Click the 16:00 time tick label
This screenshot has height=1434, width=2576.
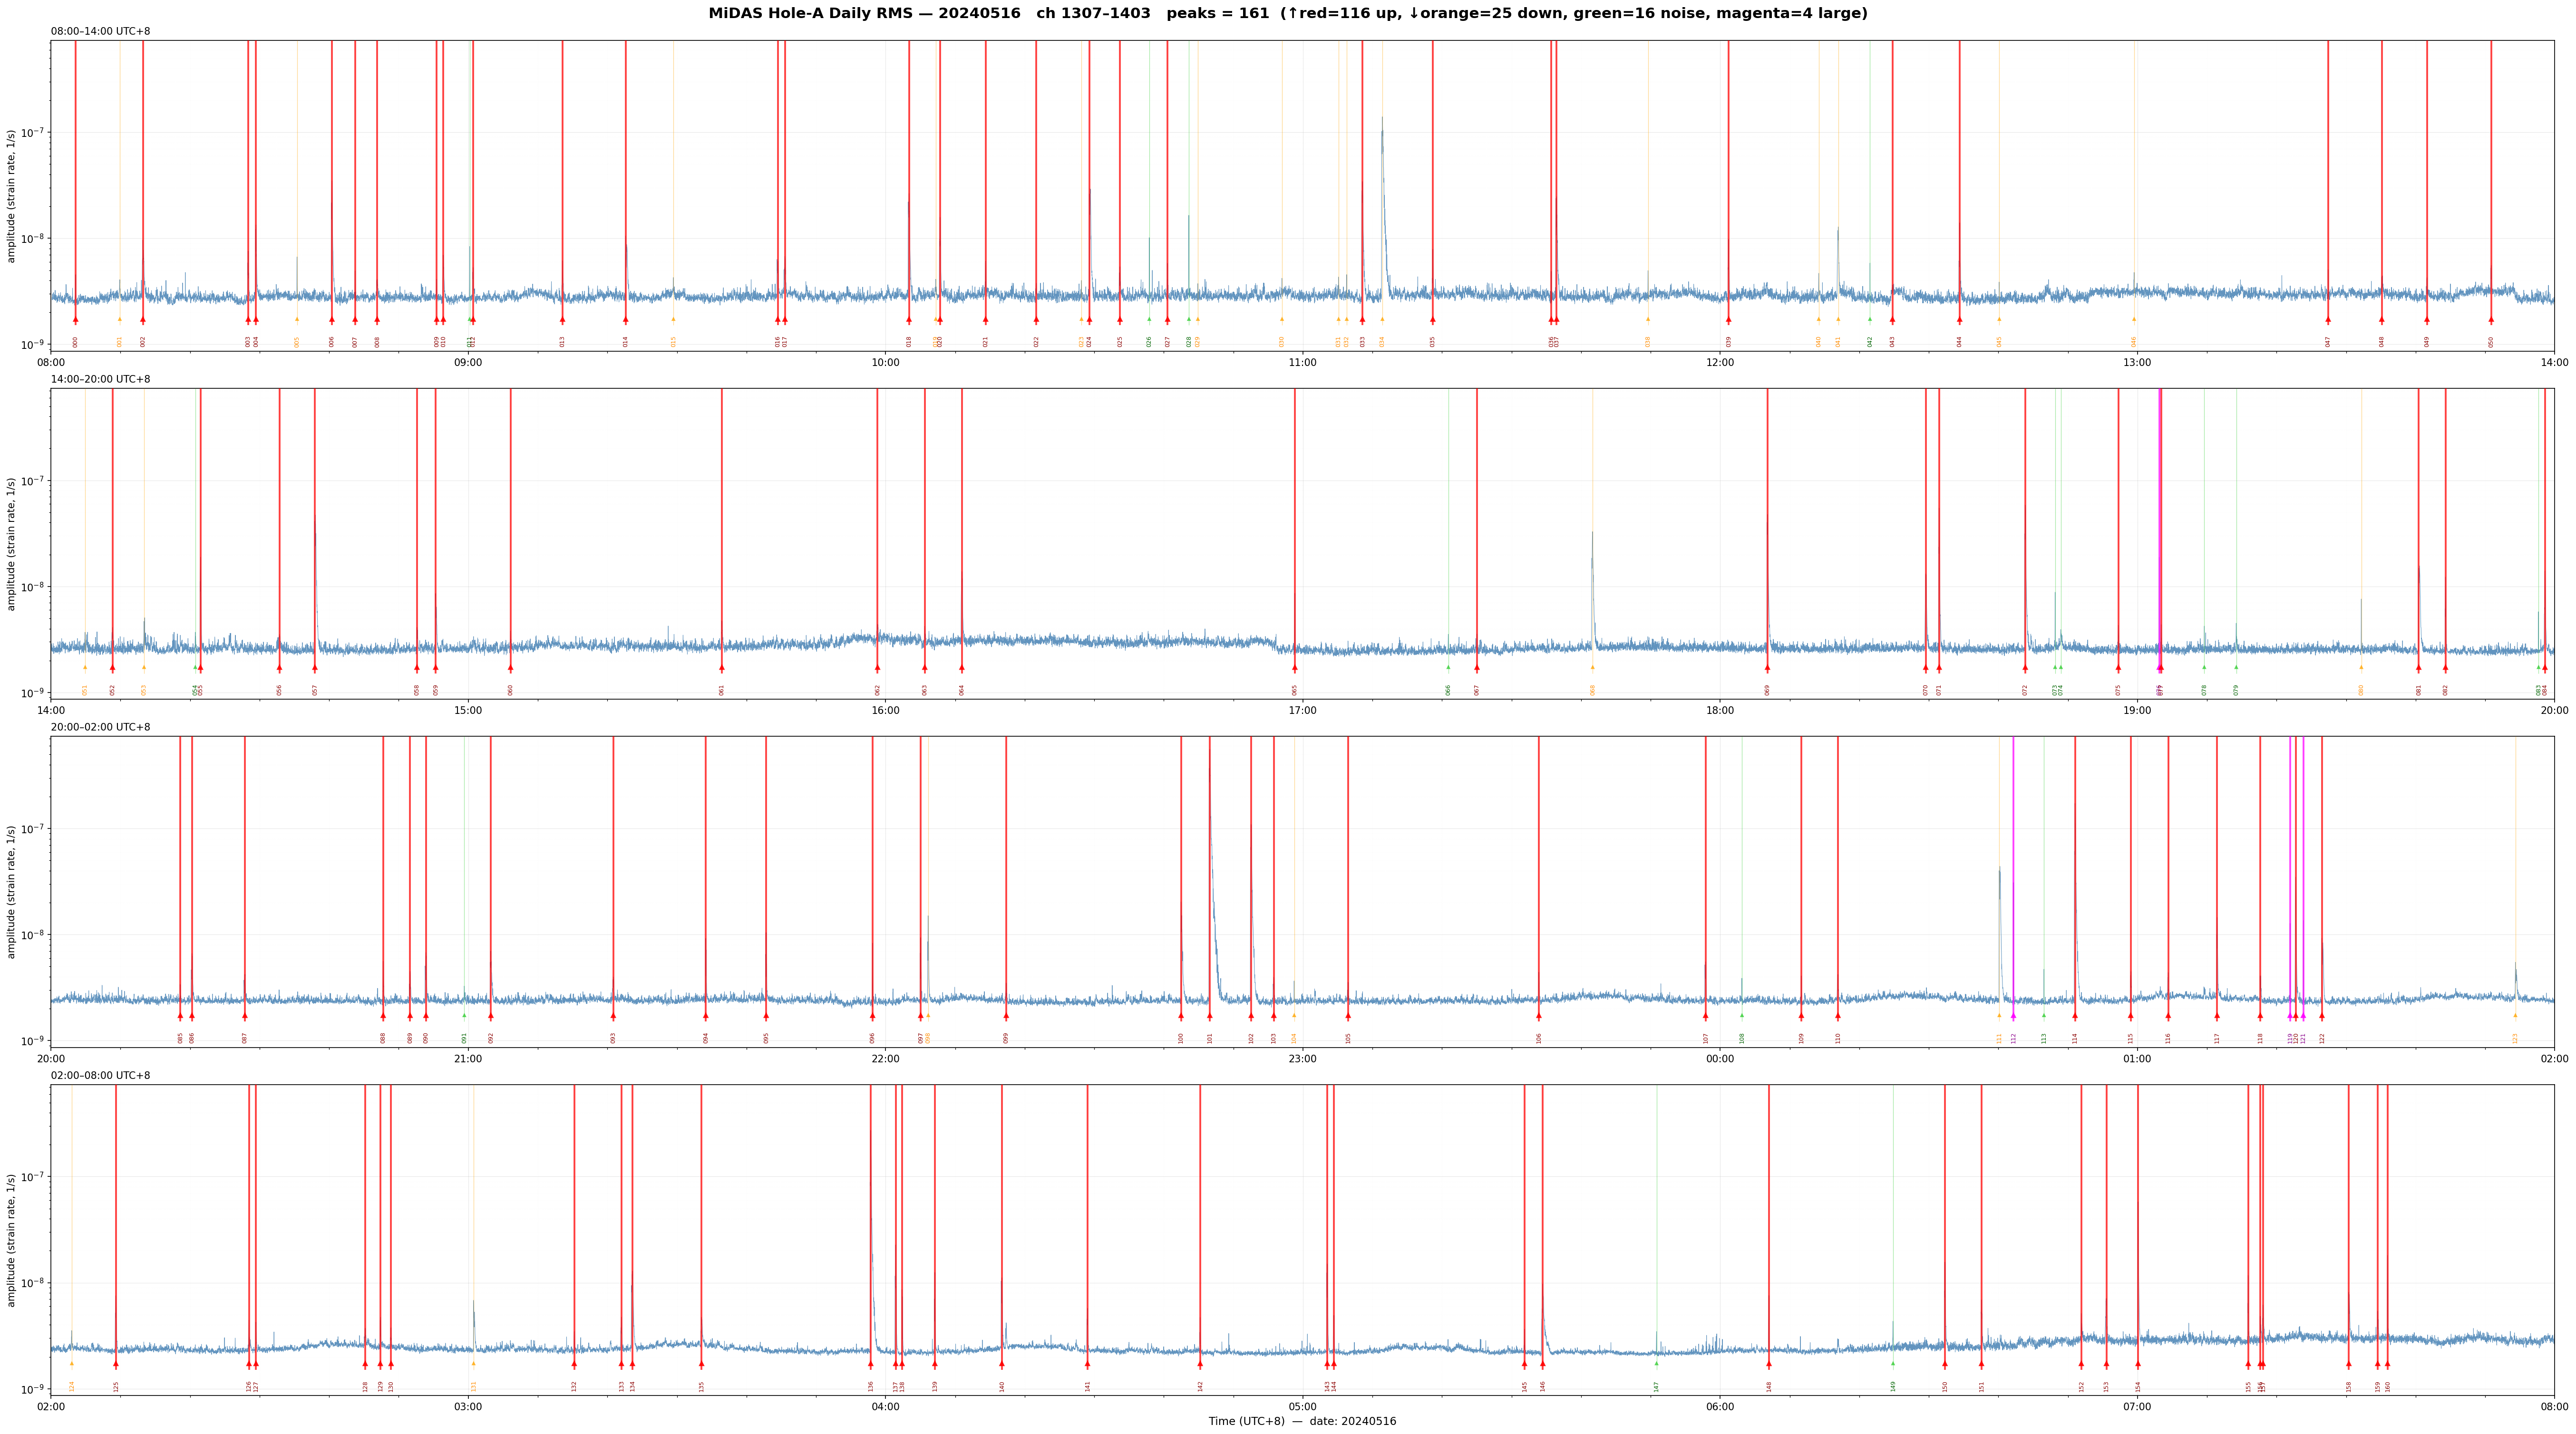tap(885, 711)
